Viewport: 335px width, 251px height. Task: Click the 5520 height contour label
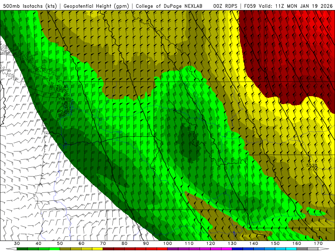[x=312, y=166]
